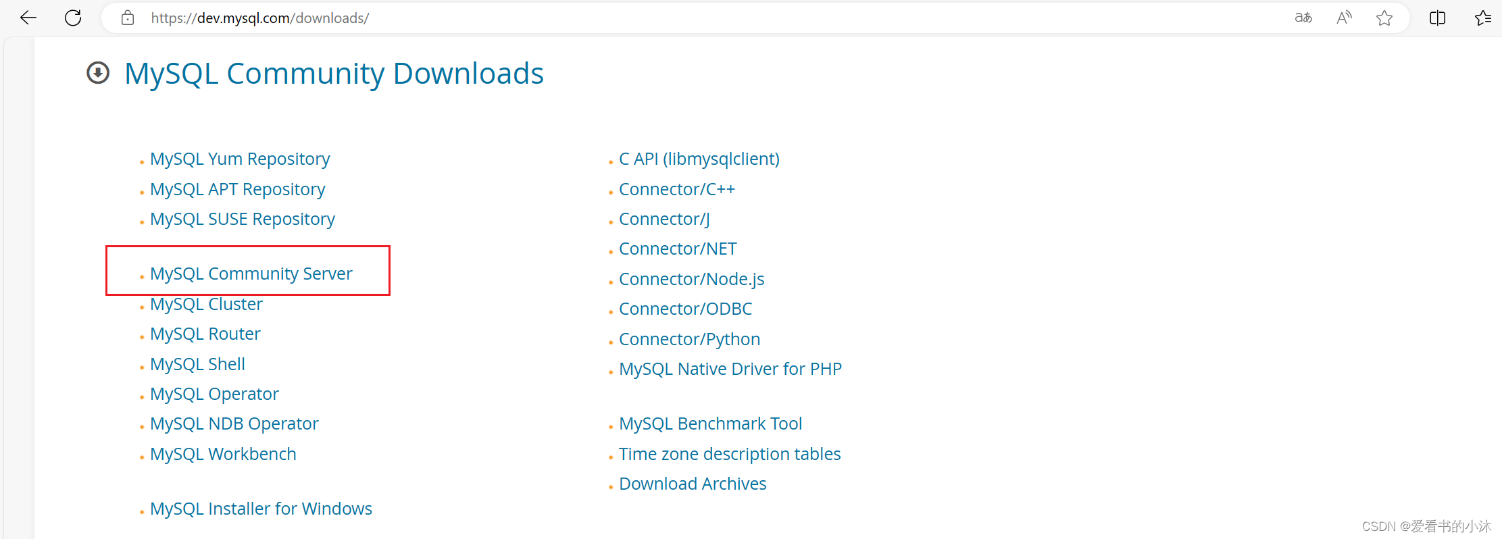Select MySQL Operator link

tap(214, 394)
